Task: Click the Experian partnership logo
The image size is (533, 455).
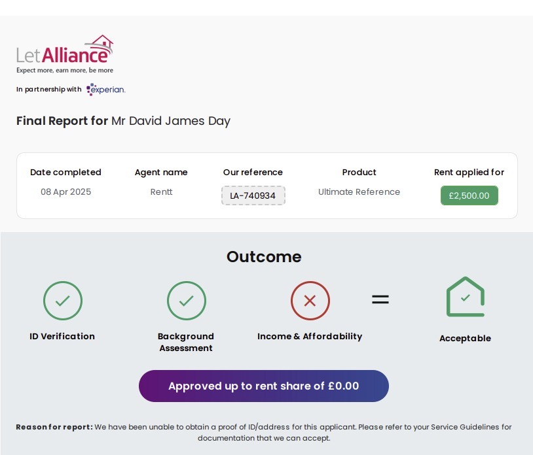Action: tap(105, 89)
